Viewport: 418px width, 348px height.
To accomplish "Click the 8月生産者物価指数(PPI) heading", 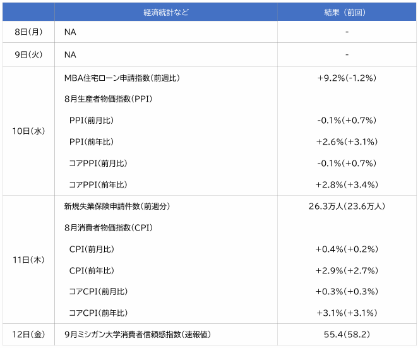I will pyautogui.click(x=108, y=99).
